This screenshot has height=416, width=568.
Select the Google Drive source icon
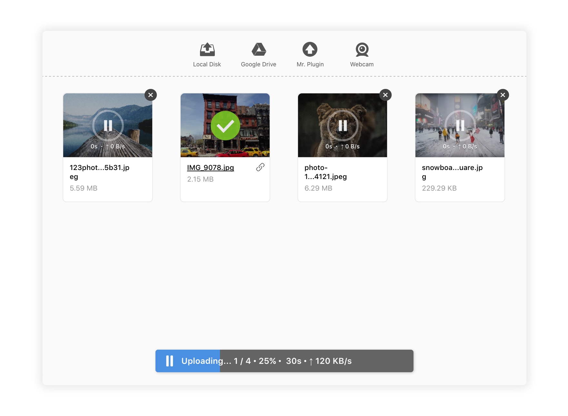[x=259, y=49]
